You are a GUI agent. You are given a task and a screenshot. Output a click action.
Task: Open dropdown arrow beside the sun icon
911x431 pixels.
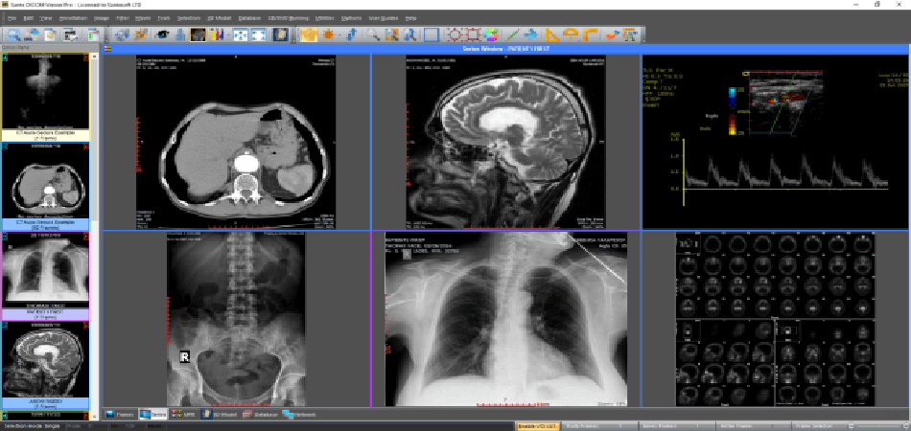(x=340, y=35)
